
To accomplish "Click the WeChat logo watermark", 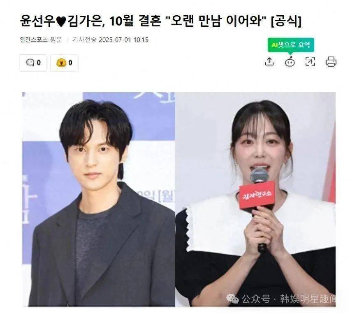I will (x=232, y=299).
